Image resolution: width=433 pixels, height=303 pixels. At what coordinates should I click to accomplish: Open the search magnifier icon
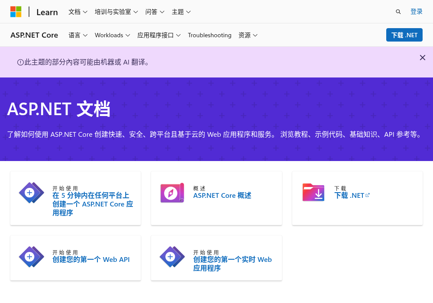(x=398, y=12)
